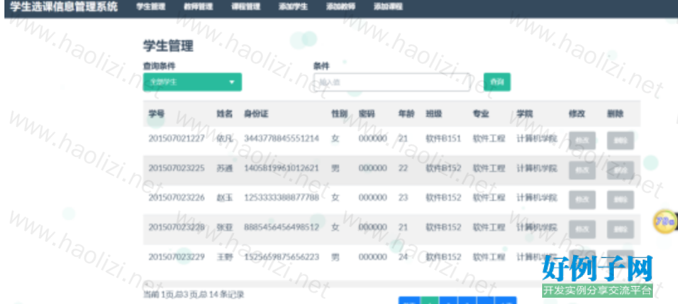This screenshot has width=678, height=304.
Task: Expand the 全部学生 query condition dropdown
Action: (x=192, y=82)
